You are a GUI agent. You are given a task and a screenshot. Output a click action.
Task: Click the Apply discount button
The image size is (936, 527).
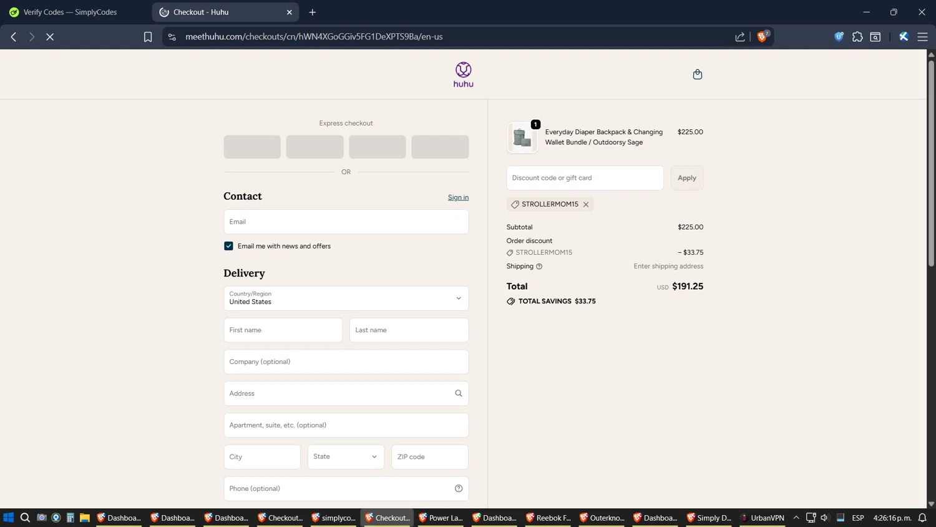pos(686,178)
